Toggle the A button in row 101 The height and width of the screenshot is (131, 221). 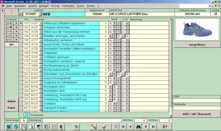pyautogui.click(x=110, y=23)
